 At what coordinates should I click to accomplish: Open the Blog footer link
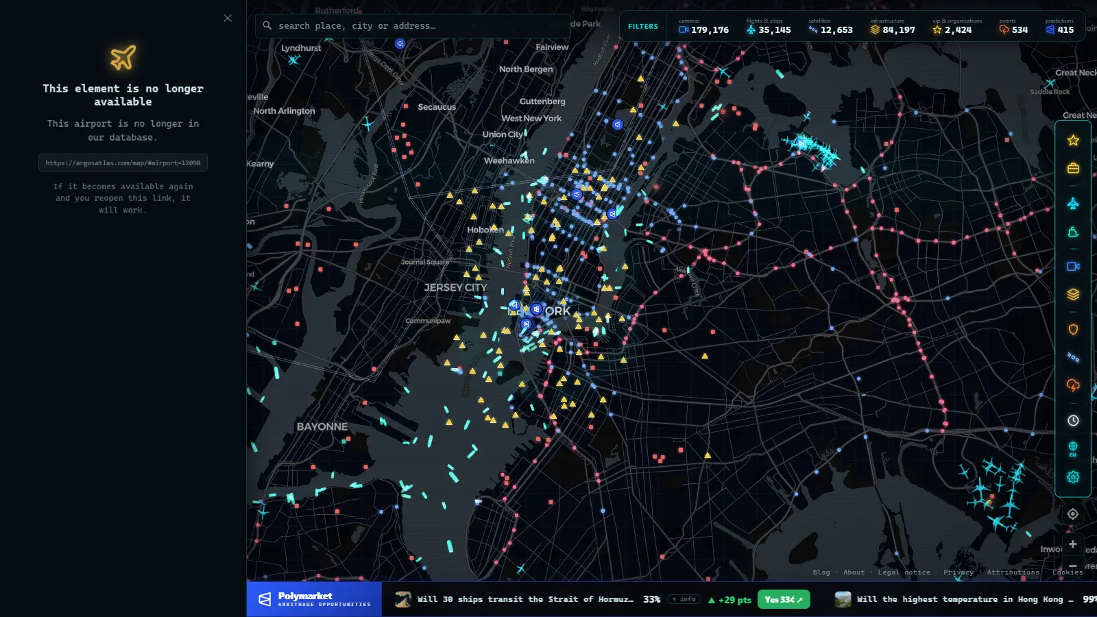pyautogui.click(x=821, y=572)
